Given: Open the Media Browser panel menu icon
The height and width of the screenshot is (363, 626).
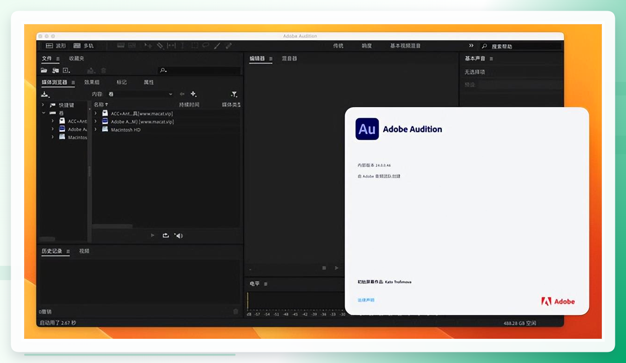Looking at the screenshot, I should coord(73,82).
